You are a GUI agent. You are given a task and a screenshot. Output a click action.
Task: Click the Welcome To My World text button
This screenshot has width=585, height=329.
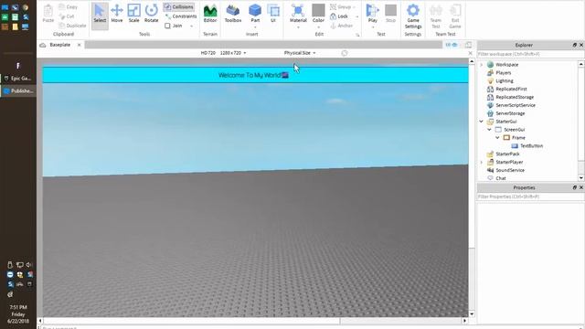pyautogui.click(x=256, y=75)
